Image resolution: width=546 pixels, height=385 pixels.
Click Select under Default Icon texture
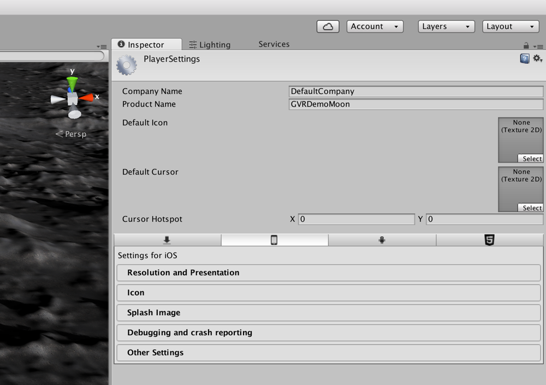coord(530,159)
